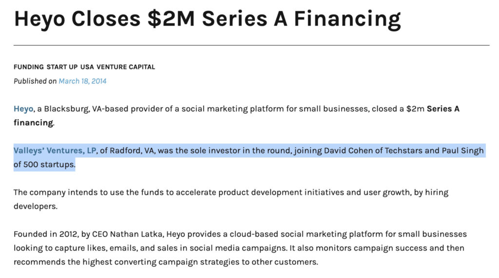Click the bold Series A financing text

(x=236, y=116)
